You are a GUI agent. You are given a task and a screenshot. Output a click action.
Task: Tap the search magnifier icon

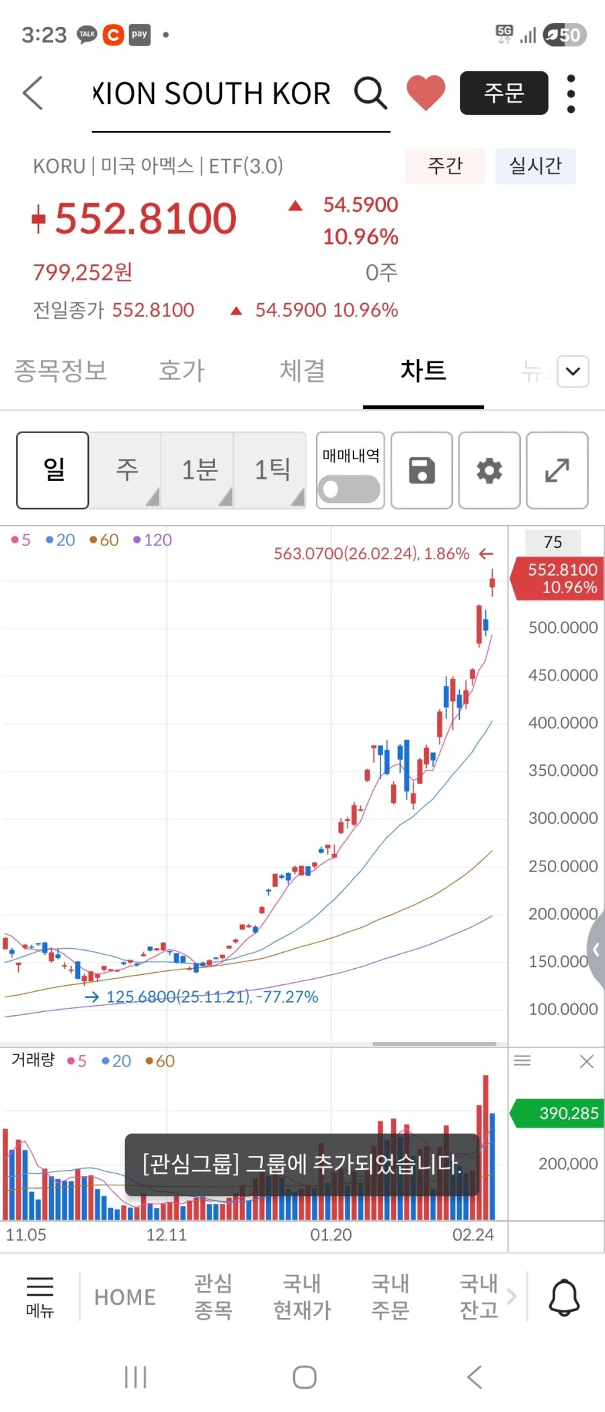pyautogui.click(x=370, y=93)
